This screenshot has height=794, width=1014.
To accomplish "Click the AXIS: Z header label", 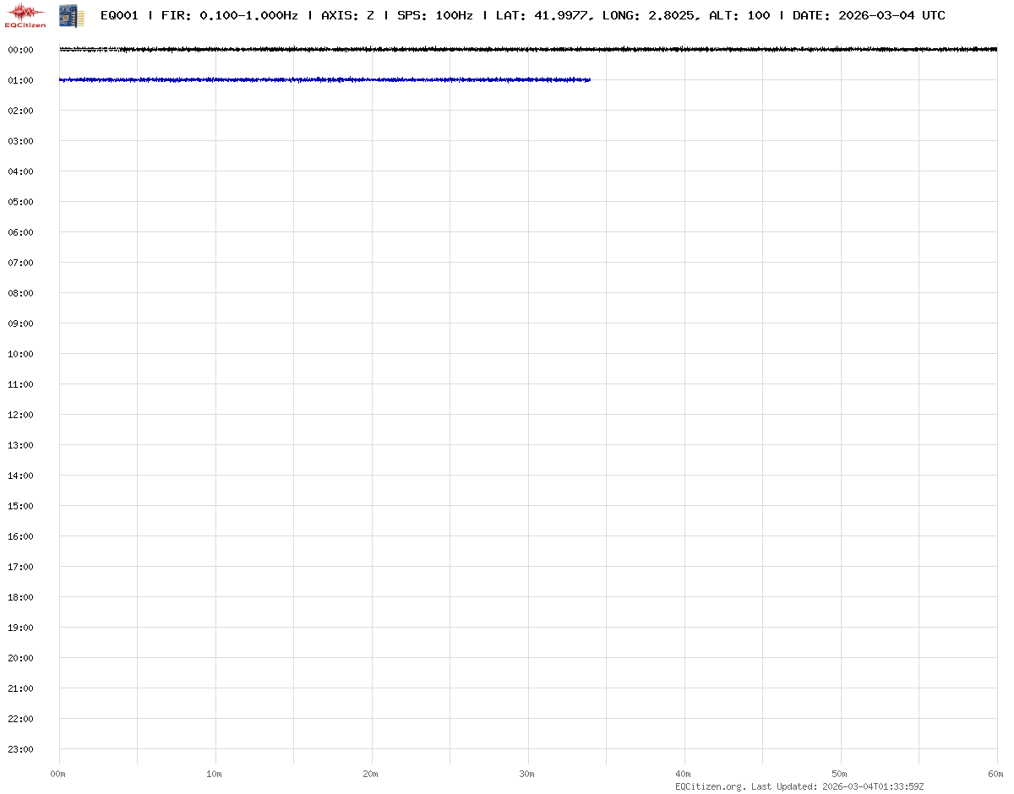I will (x=347, y=15).
